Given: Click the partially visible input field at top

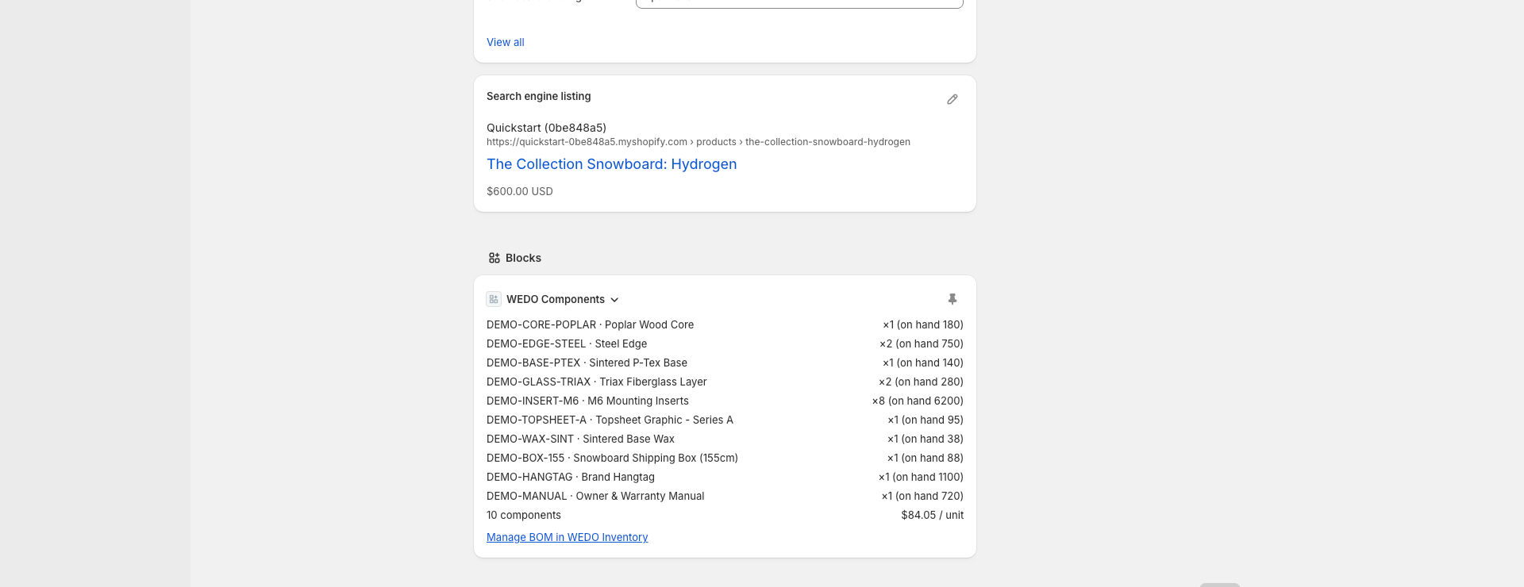Looking at the screenshot, I should (799, 3).
